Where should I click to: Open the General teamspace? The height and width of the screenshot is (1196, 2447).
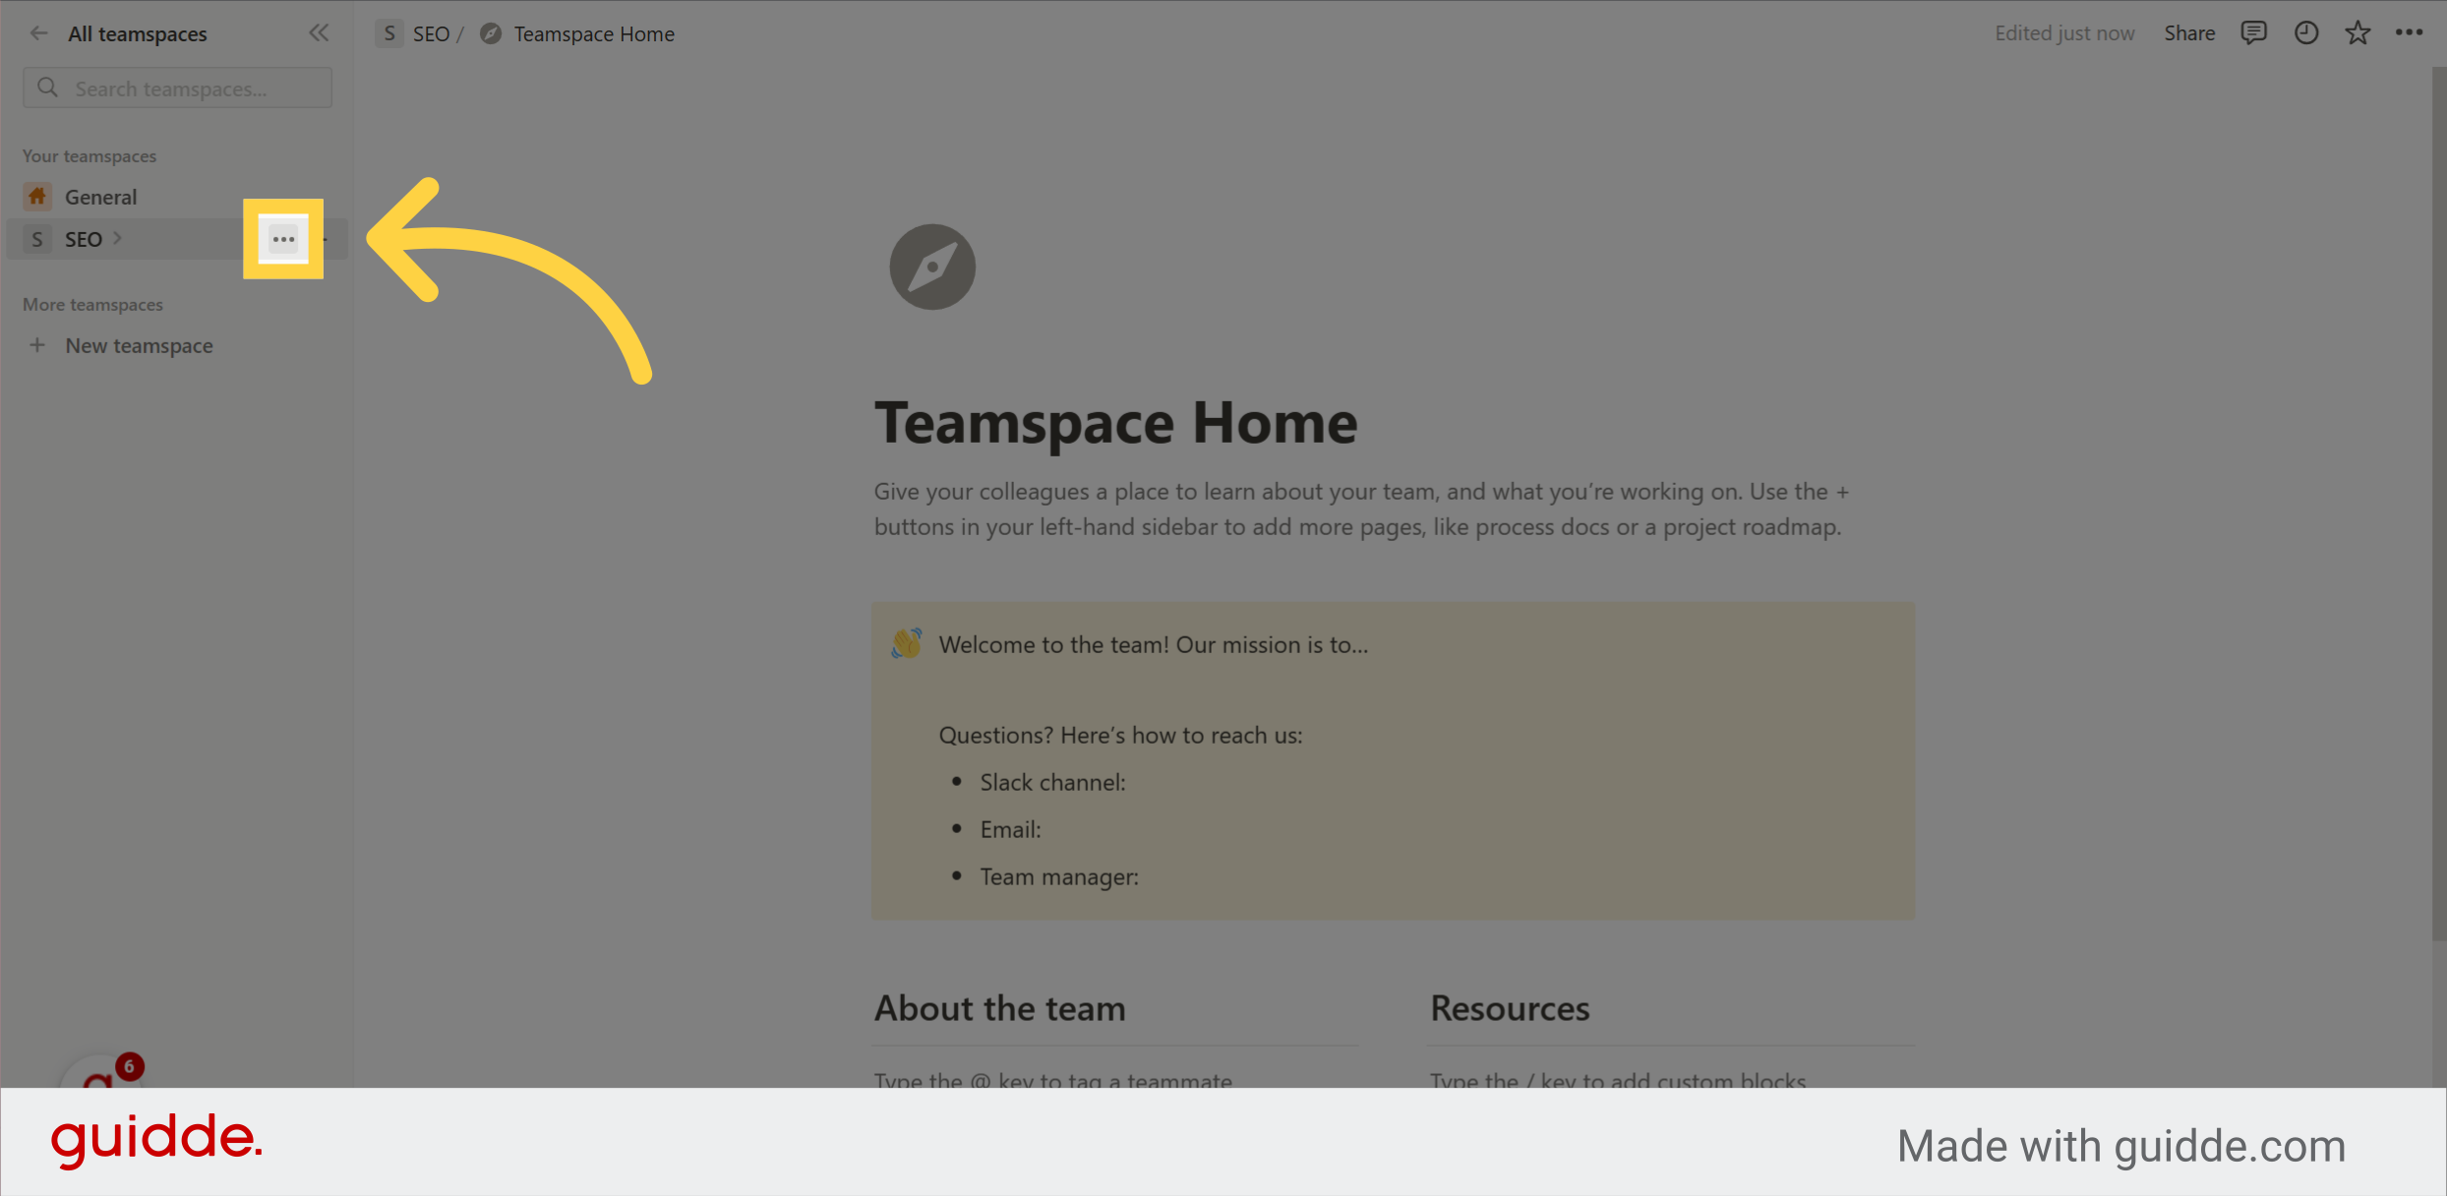100,197
